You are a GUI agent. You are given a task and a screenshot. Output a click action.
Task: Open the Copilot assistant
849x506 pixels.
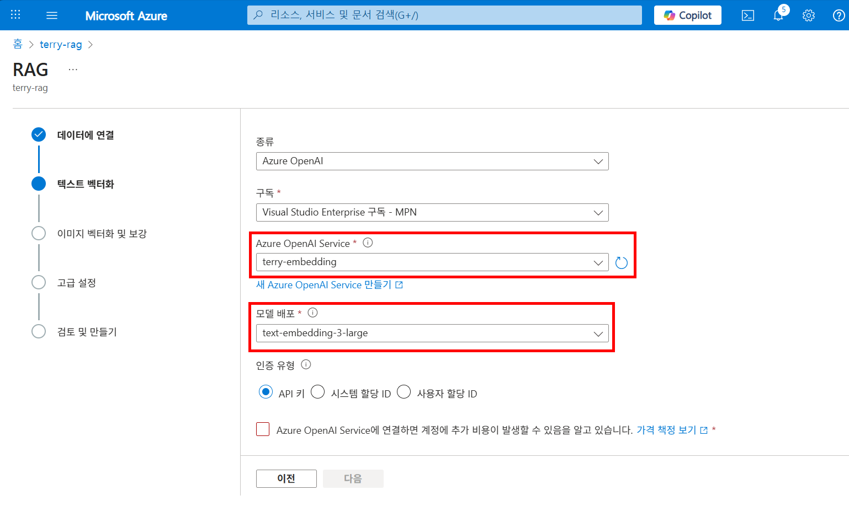tap(687, 15)
